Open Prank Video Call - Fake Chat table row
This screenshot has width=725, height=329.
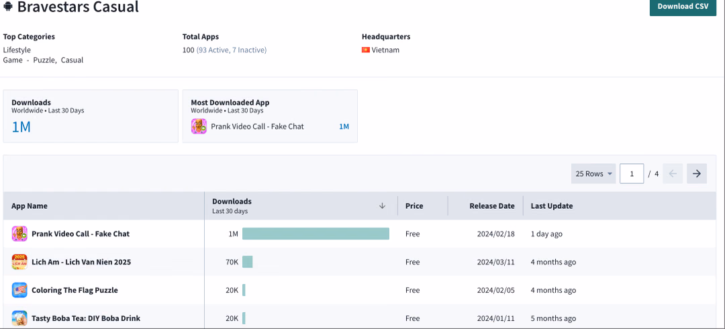pos(81,234)
